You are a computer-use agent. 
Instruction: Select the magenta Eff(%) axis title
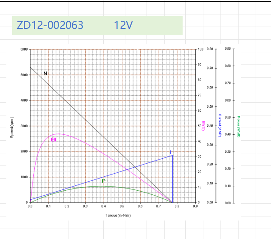204,126
